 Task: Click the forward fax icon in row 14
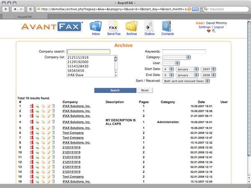point(43,172)
